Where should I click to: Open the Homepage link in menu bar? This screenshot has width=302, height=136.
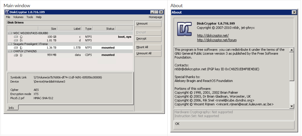tap(155, 17)
